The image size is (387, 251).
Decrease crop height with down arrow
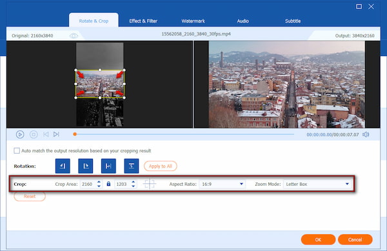pyautogui.click(x=134, y=186)
